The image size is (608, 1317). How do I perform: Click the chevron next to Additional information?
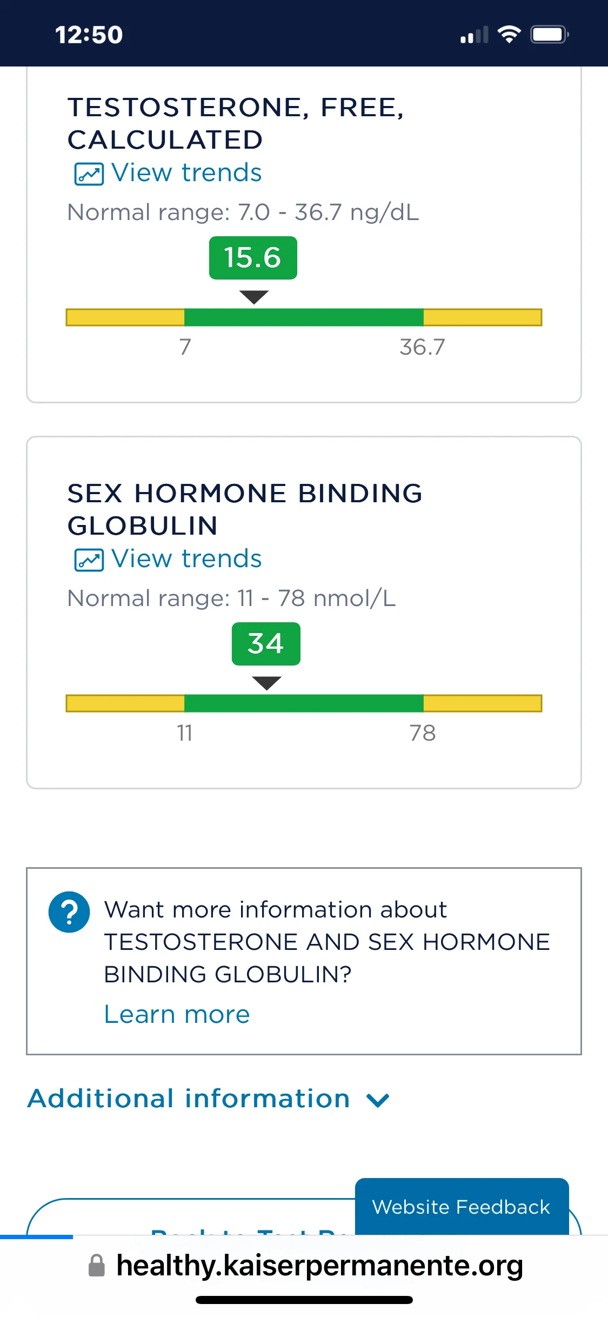click(x=378, y=1100)
